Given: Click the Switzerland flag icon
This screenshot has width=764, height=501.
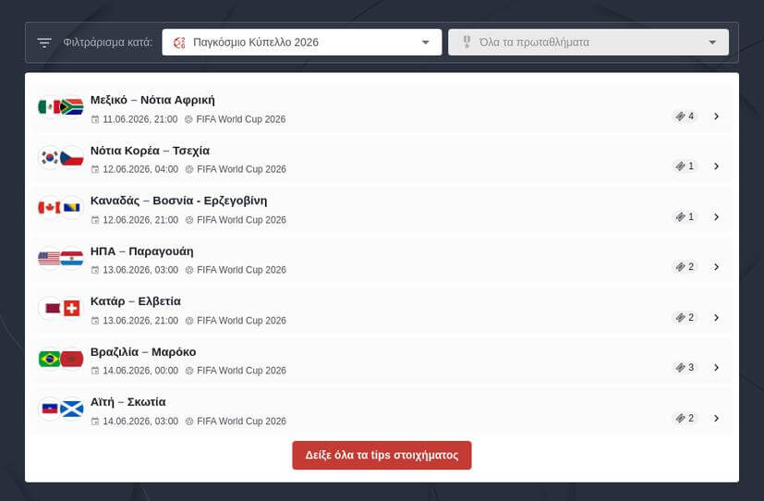Looking at the screenshot, I should pyautogui.click(x=72, y=309).
